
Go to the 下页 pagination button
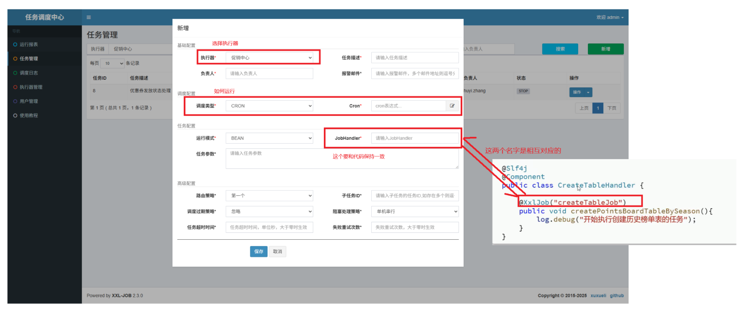[x=612, y=108]
